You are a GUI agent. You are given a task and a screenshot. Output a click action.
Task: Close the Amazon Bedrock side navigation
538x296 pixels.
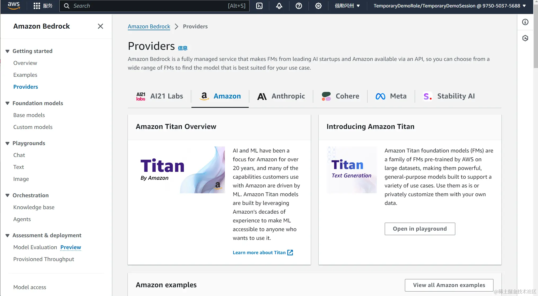click(x=100, y=26)
